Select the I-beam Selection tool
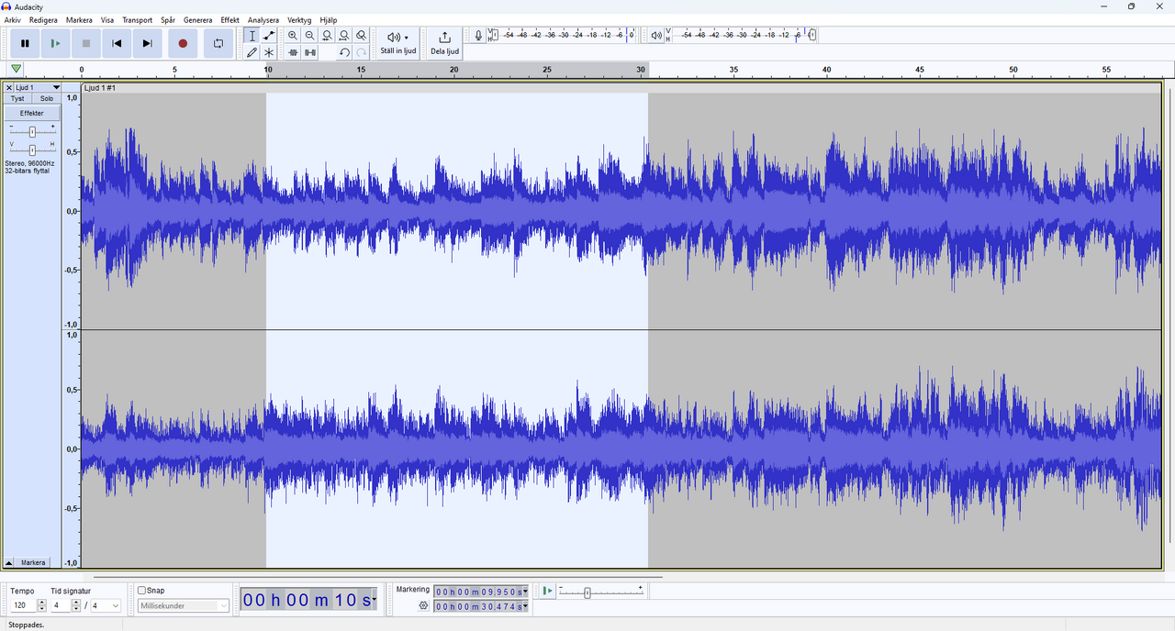This screenshot has width=1175, height=631. pyautogui.click(x=252, y=36)
